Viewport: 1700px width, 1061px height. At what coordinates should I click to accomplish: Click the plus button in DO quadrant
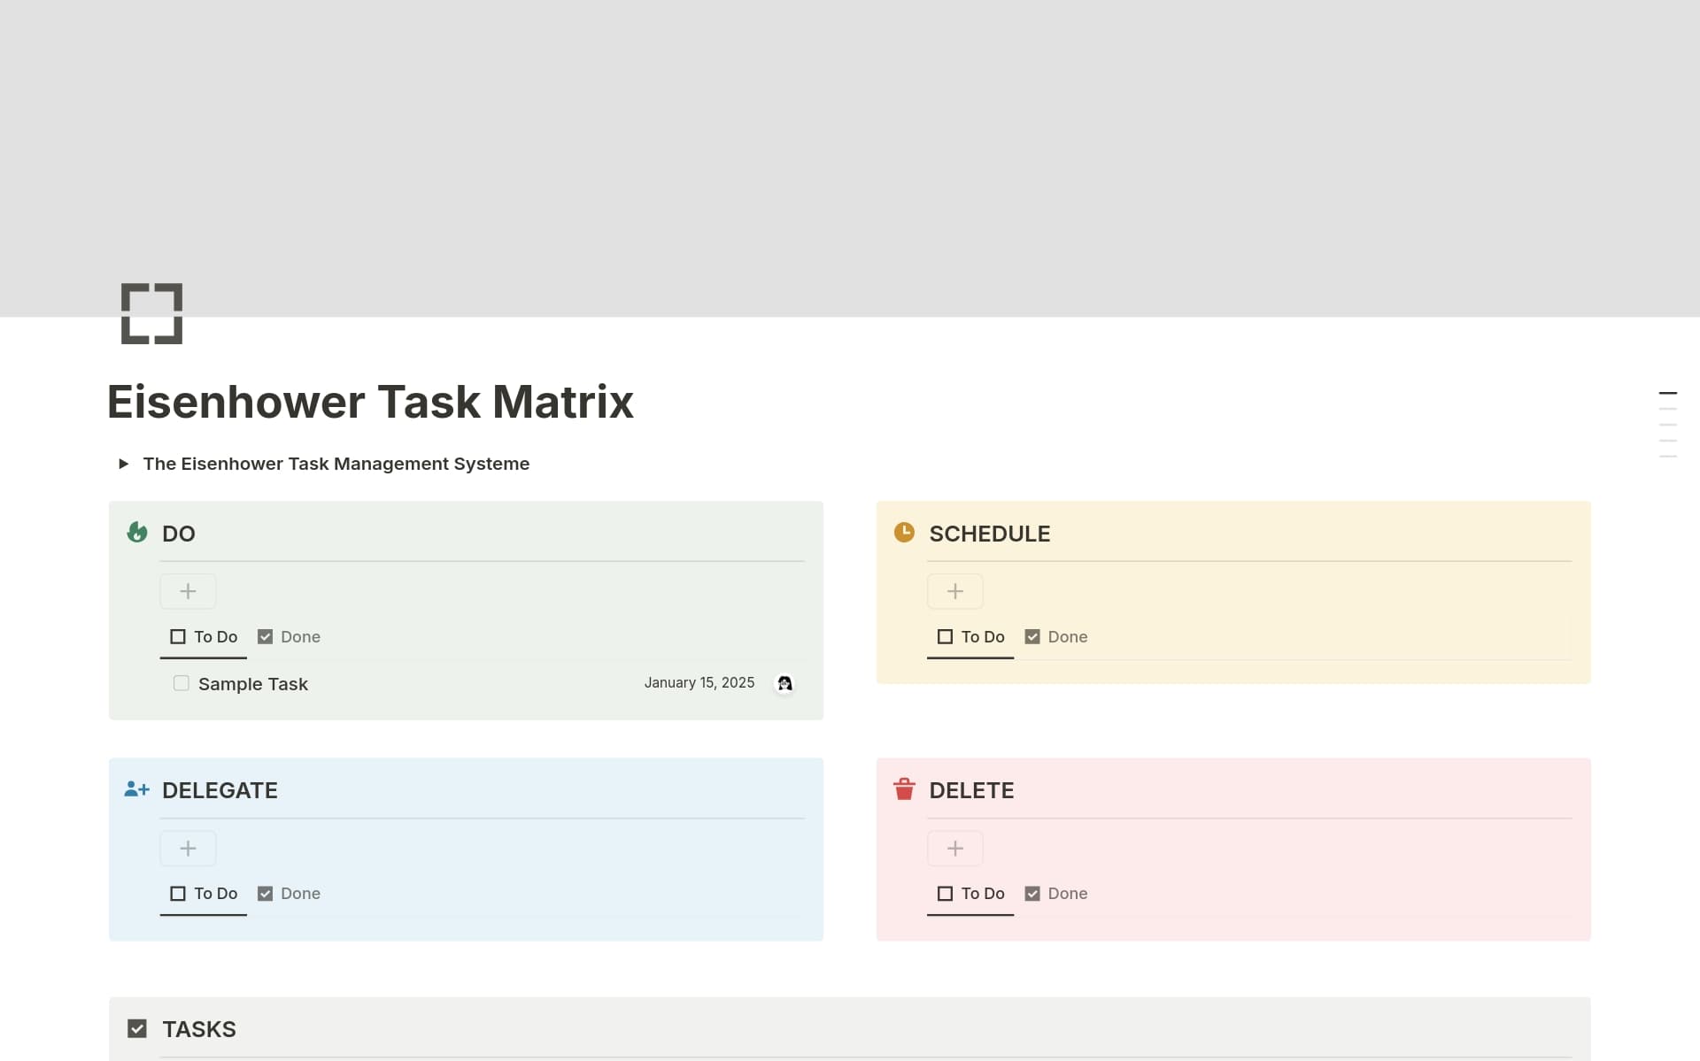188,591
